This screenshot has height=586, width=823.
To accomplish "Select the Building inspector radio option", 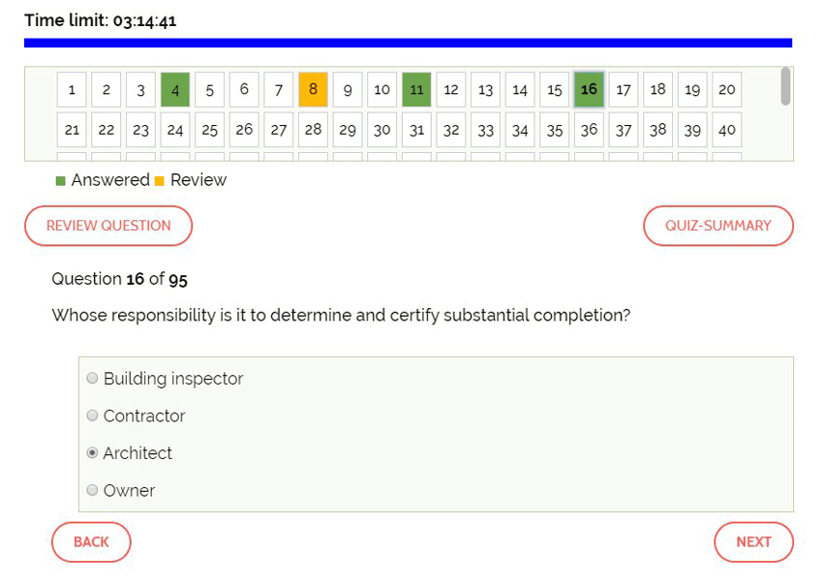I will (93, 379).
